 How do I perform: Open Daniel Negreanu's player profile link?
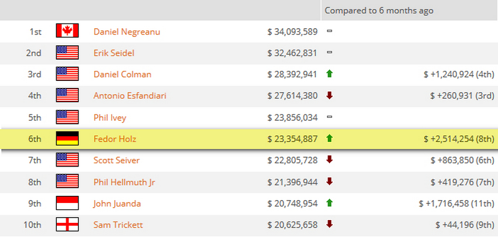126,31
